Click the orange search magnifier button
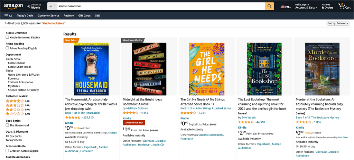 click(x=269, y=6)
